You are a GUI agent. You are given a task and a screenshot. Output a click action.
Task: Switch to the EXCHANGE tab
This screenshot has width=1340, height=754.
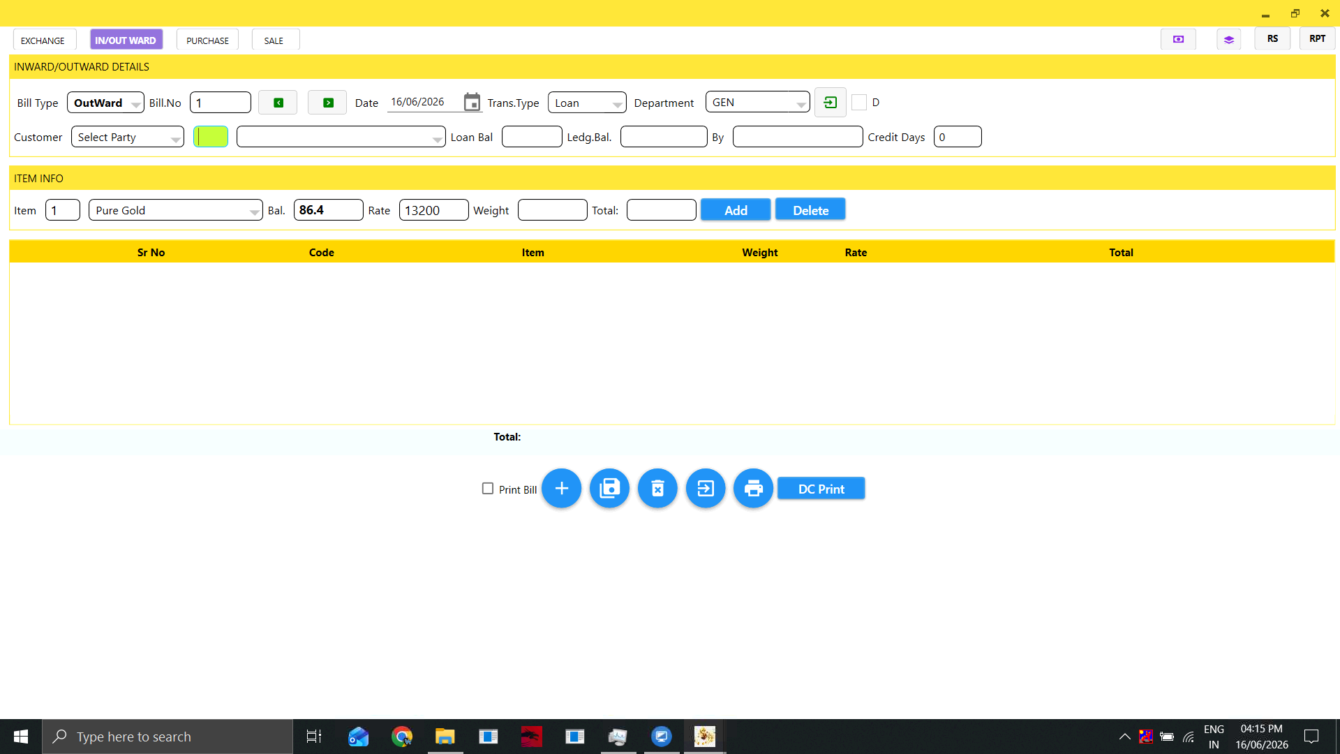click(x=43, y=40)
